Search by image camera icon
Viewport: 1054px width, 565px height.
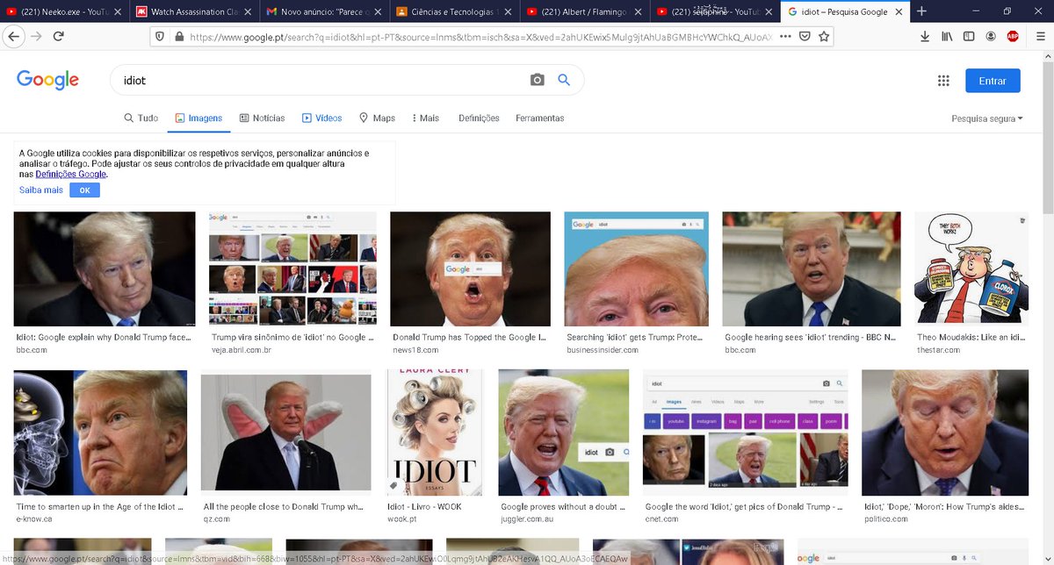[538, 80]
